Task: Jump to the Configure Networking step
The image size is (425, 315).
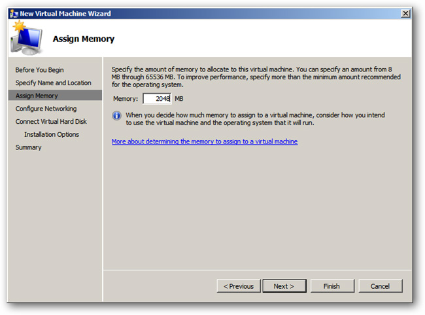Action: click(46, 109)
